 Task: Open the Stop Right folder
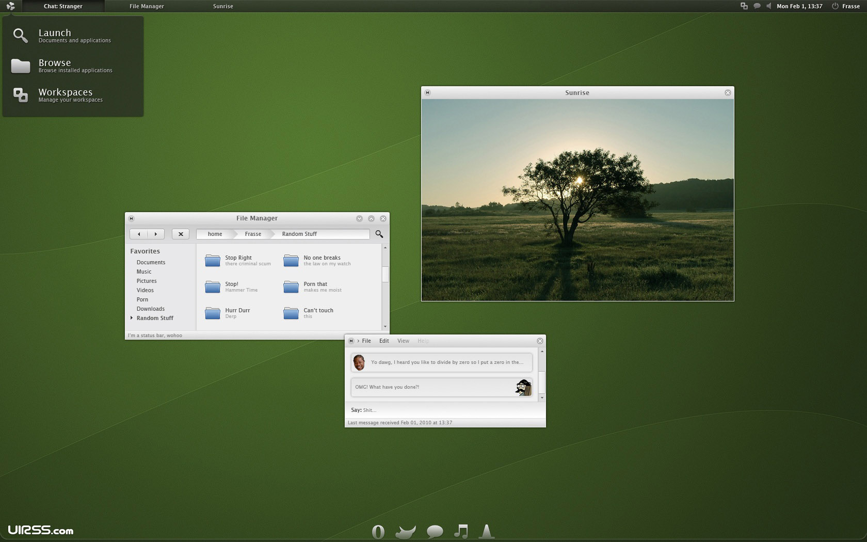(237, 260)
